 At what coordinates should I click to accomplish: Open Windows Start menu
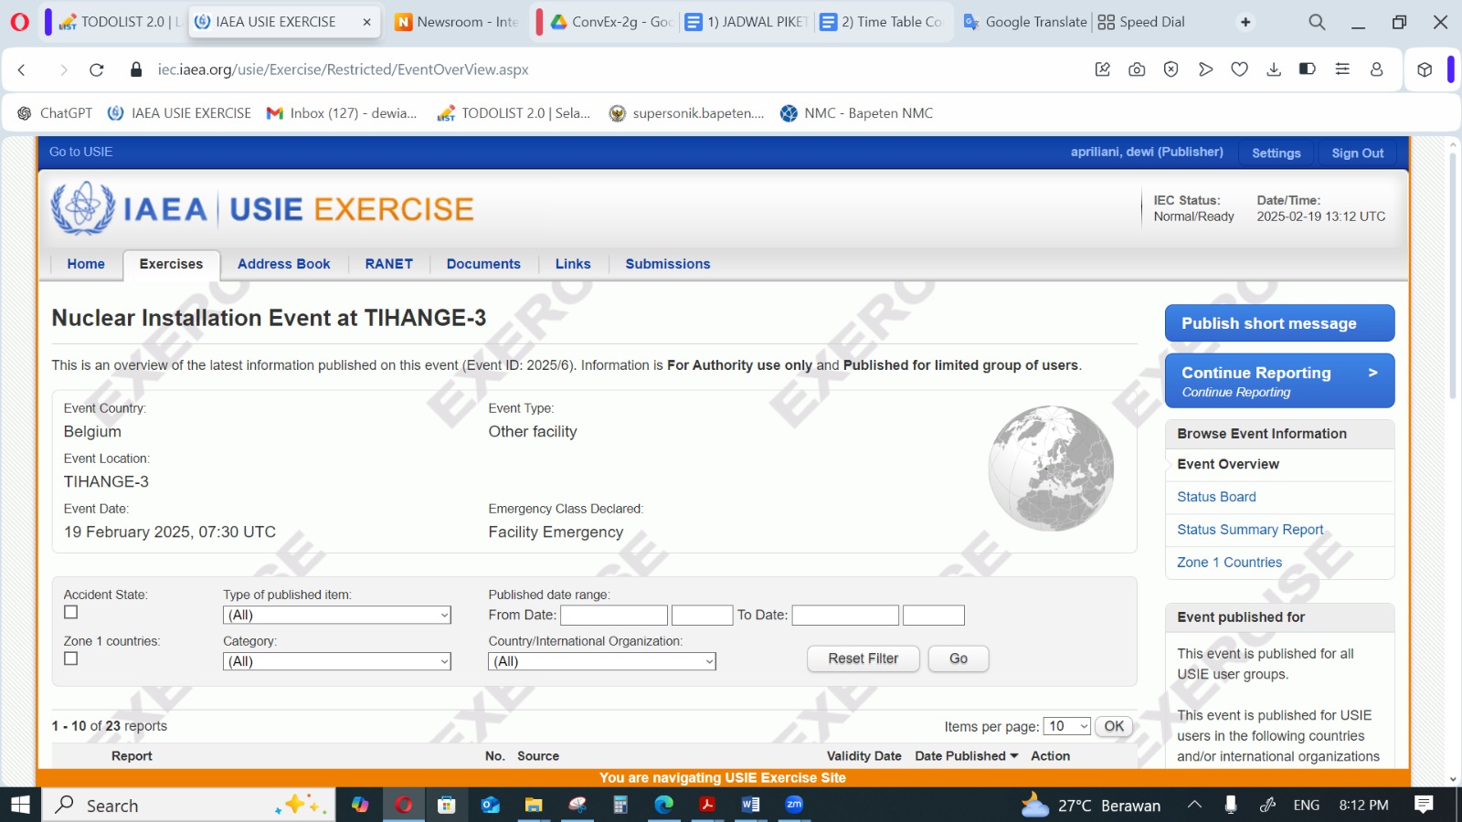(20, 805)
